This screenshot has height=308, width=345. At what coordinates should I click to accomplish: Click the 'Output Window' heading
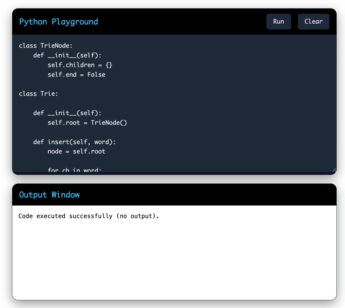tap(49, 195)
